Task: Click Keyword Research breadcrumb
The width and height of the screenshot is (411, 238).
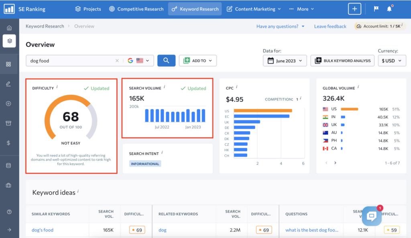Action: pyautogui.click(x=45, y=26)
